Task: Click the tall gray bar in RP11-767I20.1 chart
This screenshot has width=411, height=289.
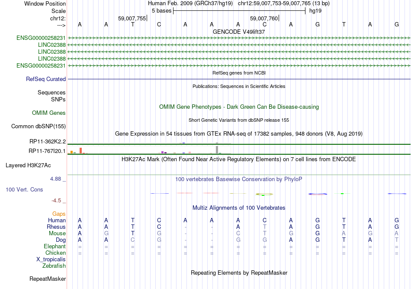Action: pyautogui.click(x=217, y=149)
